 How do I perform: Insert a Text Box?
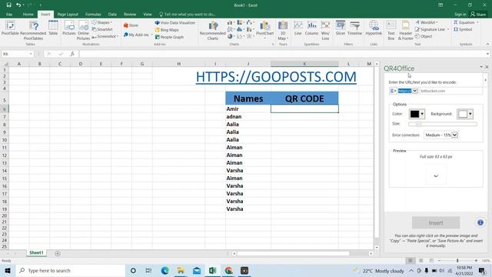[391, 30]
